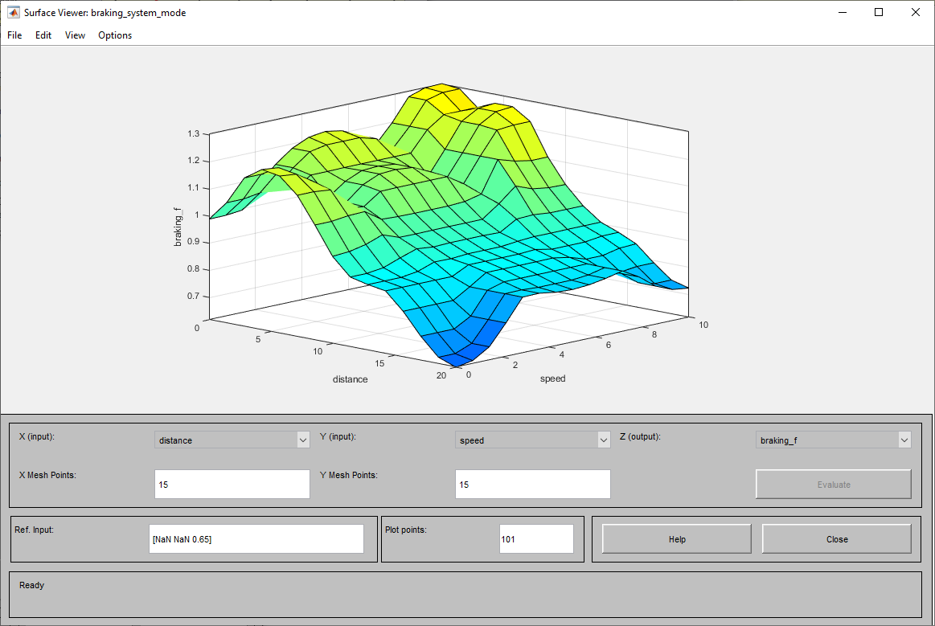The image size is (935, 626).
Task: Click the Plot points: label
Action: pyautogui.click(x=405, y=530)
